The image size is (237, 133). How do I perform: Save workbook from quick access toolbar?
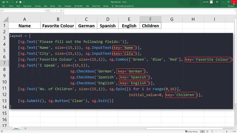[3, 2]
